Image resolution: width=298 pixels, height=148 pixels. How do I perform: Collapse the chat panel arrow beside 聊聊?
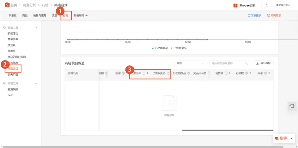292,138
